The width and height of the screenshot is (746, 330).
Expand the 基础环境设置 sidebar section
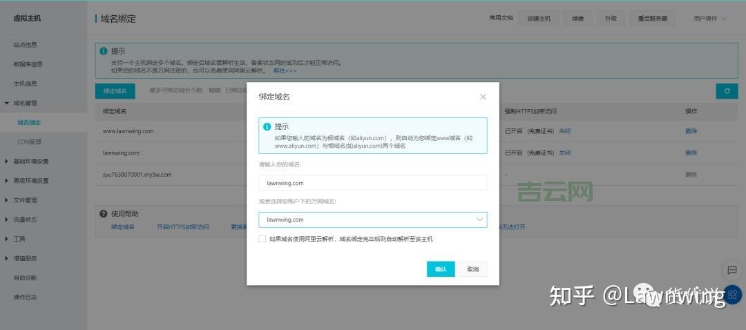point(7,161)
